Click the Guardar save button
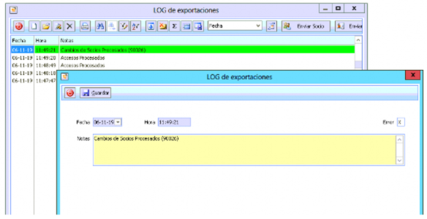 96,93
